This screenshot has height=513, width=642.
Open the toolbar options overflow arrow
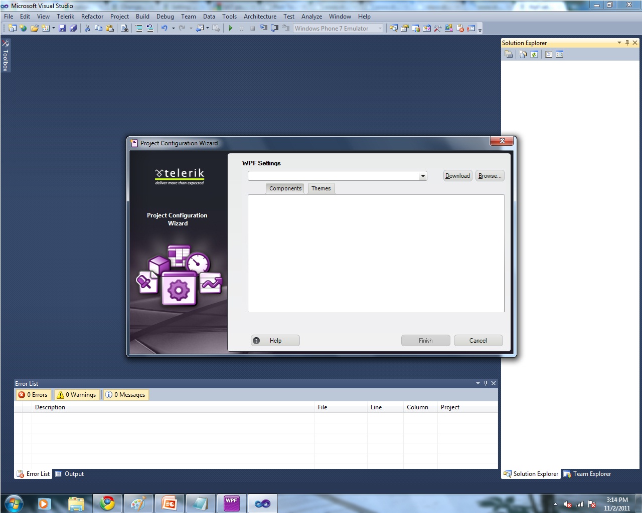tap(480, 30)
